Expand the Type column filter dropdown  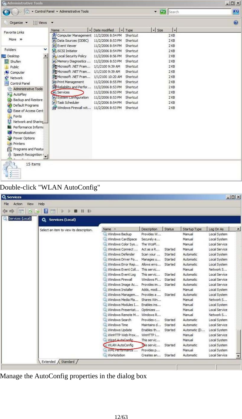pyautogui.click(x=154, y=30)
